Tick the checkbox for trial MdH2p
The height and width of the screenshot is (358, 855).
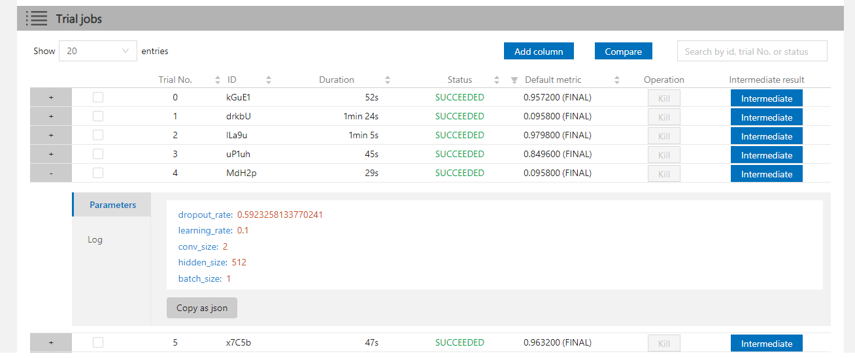[x=98, y=173]
